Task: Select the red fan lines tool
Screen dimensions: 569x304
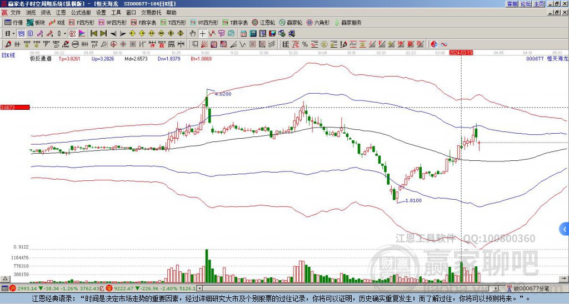Action: 204,44
